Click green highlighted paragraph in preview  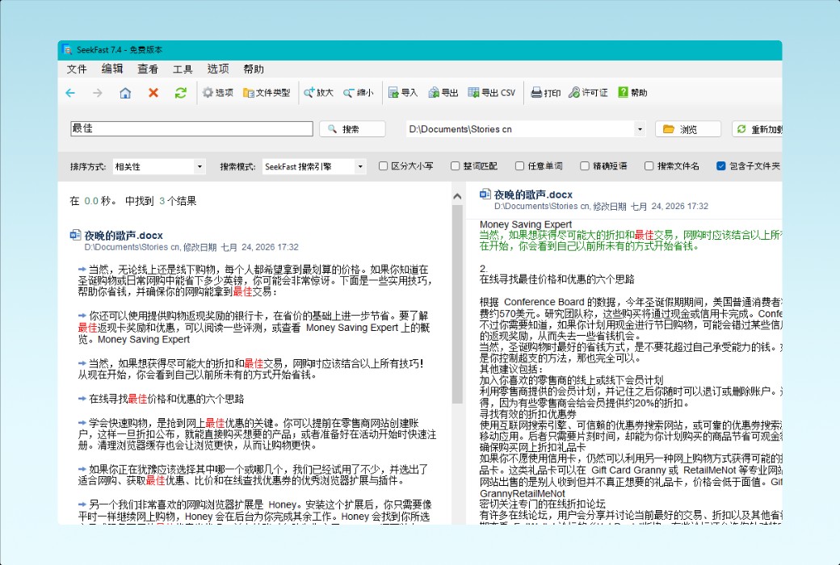(x=631, y=241)
